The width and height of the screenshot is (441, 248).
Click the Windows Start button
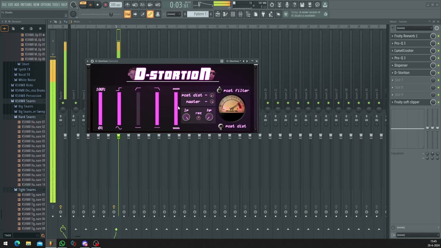pyautogui.click(x=5, y=244)
